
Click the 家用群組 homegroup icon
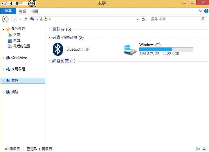click(x=8, y=69)
